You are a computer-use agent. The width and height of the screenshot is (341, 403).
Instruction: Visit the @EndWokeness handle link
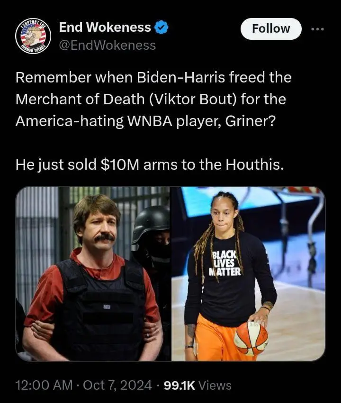108,46
